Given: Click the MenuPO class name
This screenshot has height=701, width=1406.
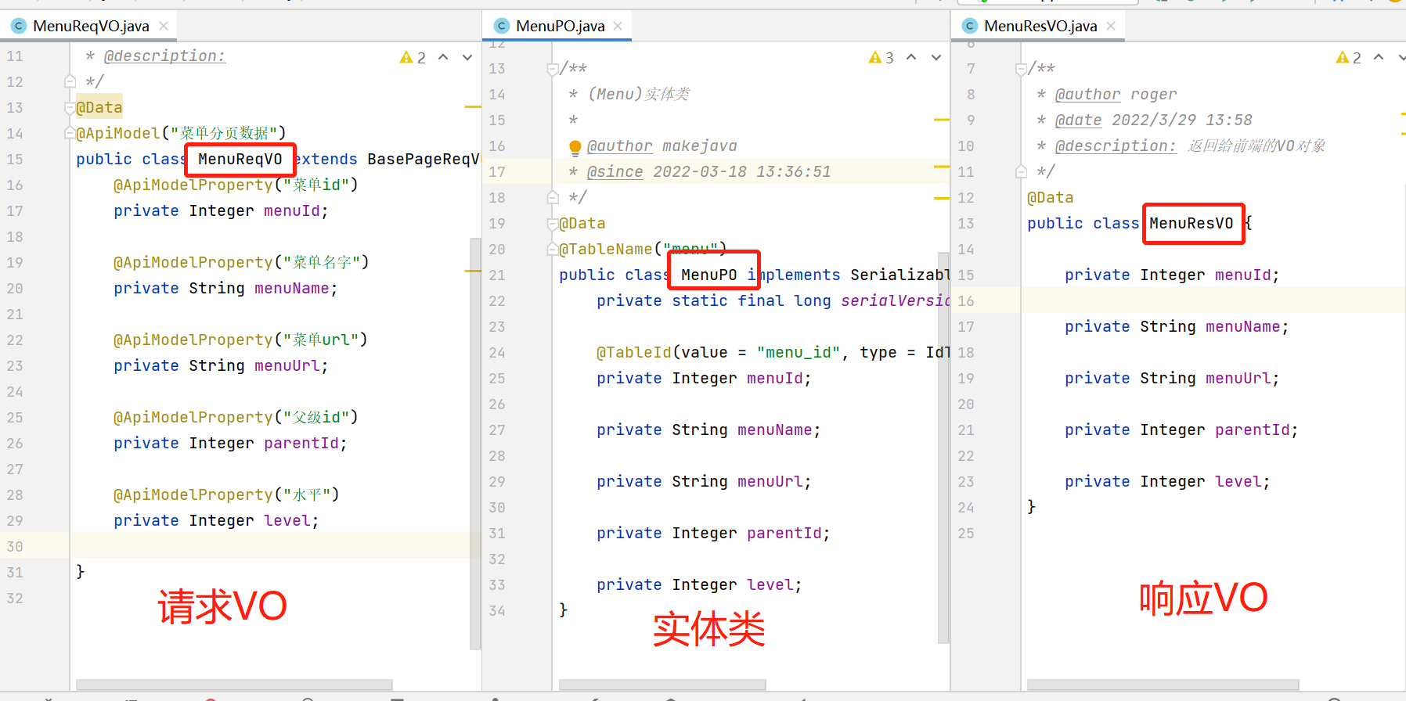Looking at the screenshot, I should point(709,275).
